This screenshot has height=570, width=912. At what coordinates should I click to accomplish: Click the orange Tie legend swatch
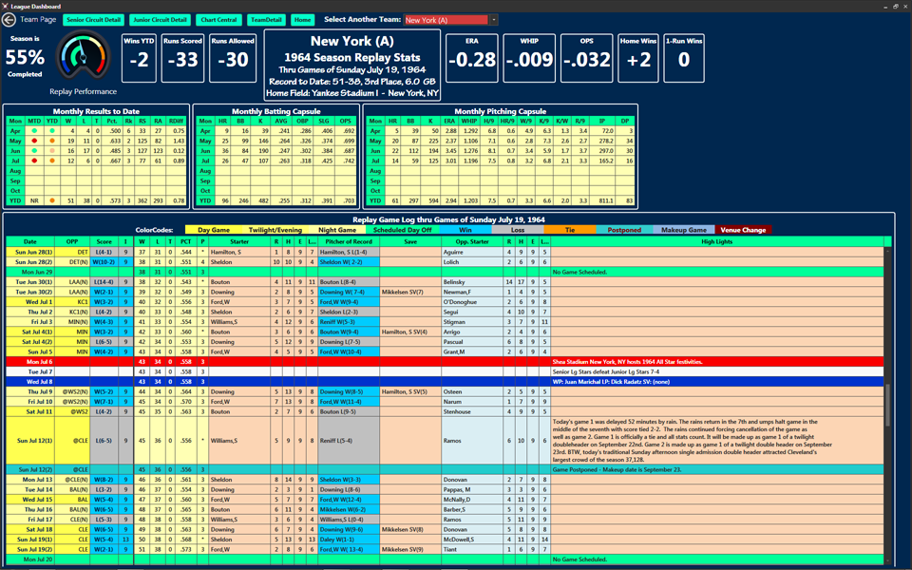570,230
